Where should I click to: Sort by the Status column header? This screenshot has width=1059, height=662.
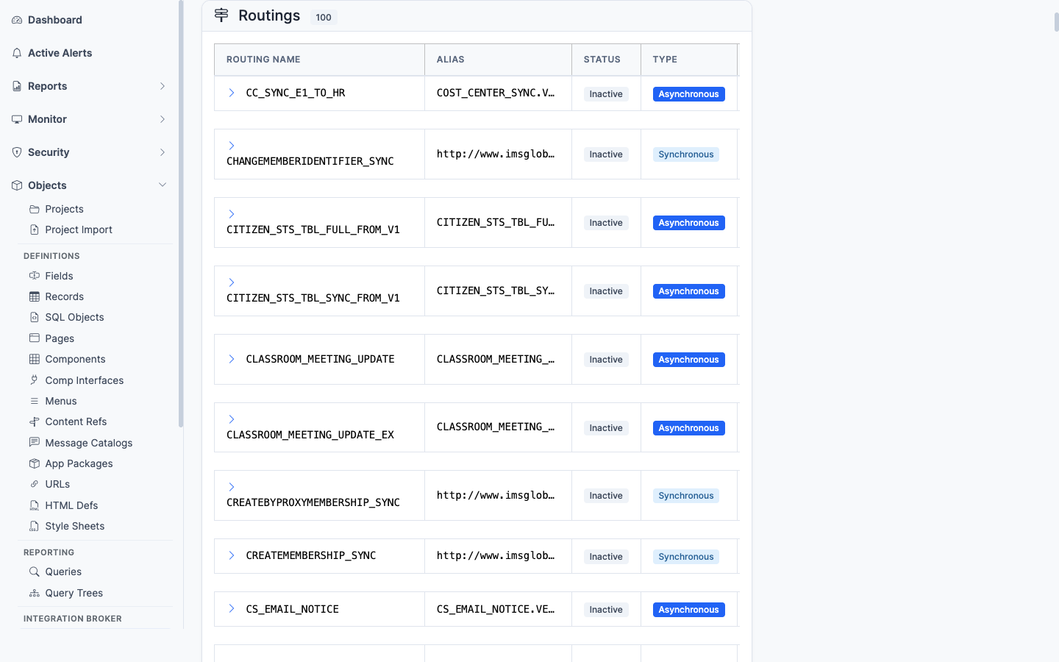[x=606, y=60]
